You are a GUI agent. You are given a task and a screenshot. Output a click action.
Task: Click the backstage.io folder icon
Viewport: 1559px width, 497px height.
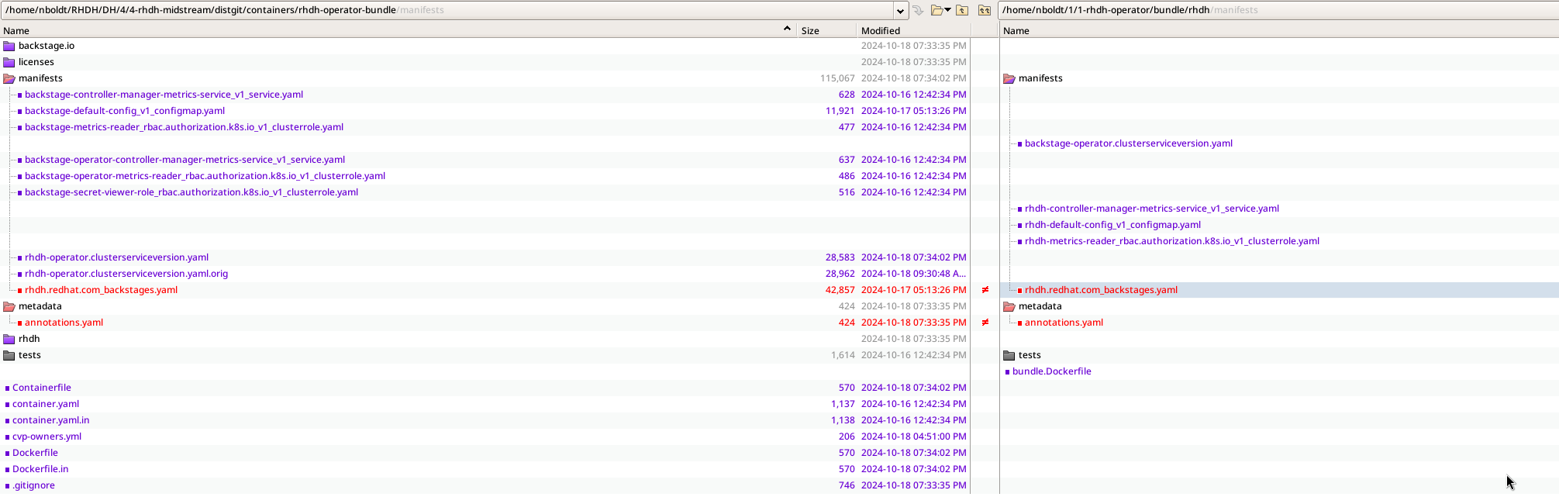pyautogui.click(x=9, y=46)
